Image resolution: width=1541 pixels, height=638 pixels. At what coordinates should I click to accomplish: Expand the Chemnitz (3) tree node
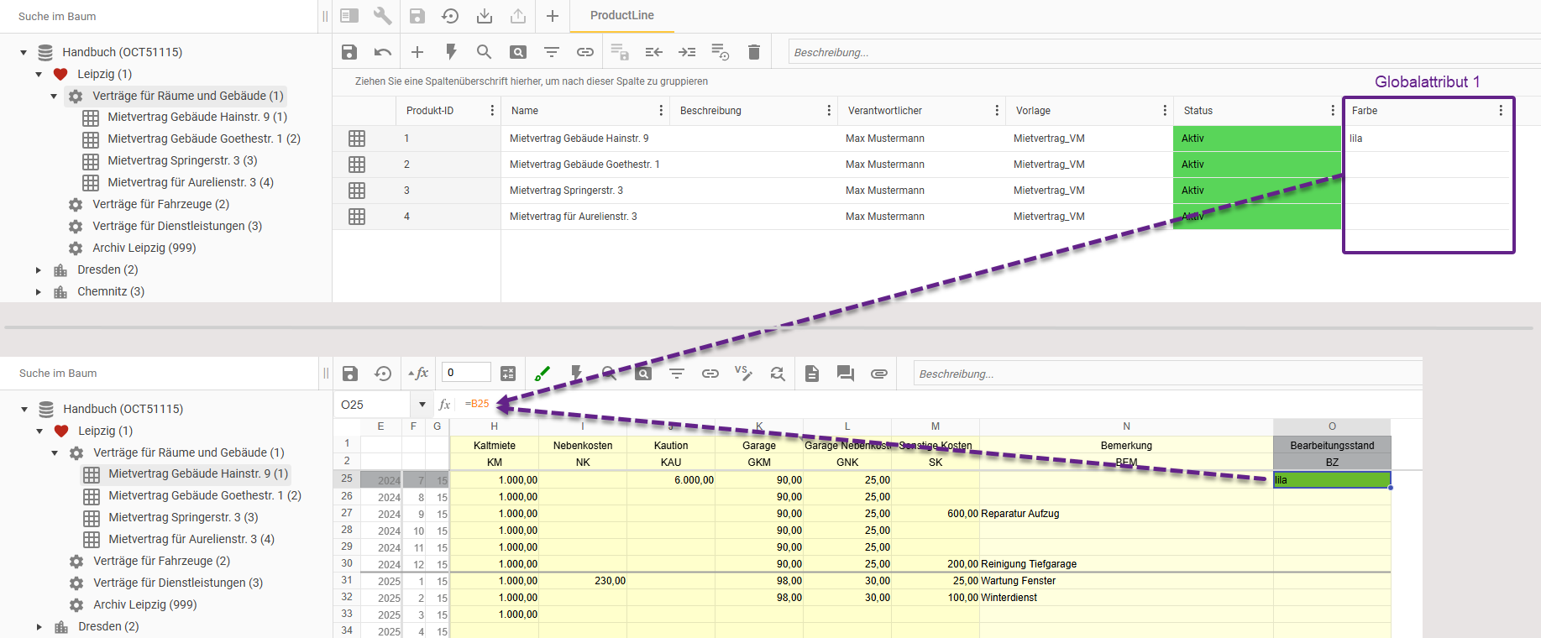coord(39,292)
